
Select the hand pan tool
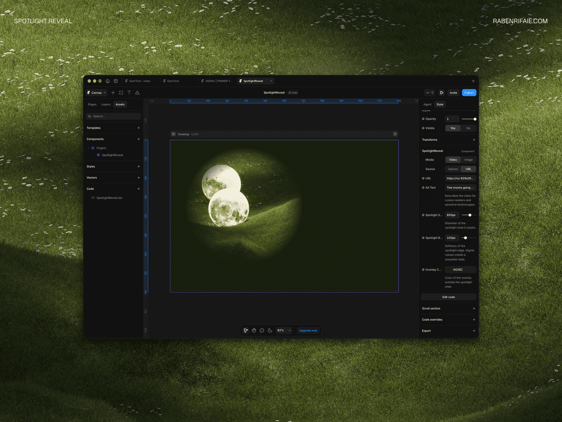coord(254,331)
